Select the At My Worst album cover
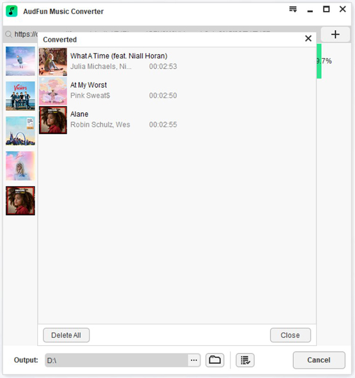Viewport: 355px width, 378px height. click(x=53, y=91)
